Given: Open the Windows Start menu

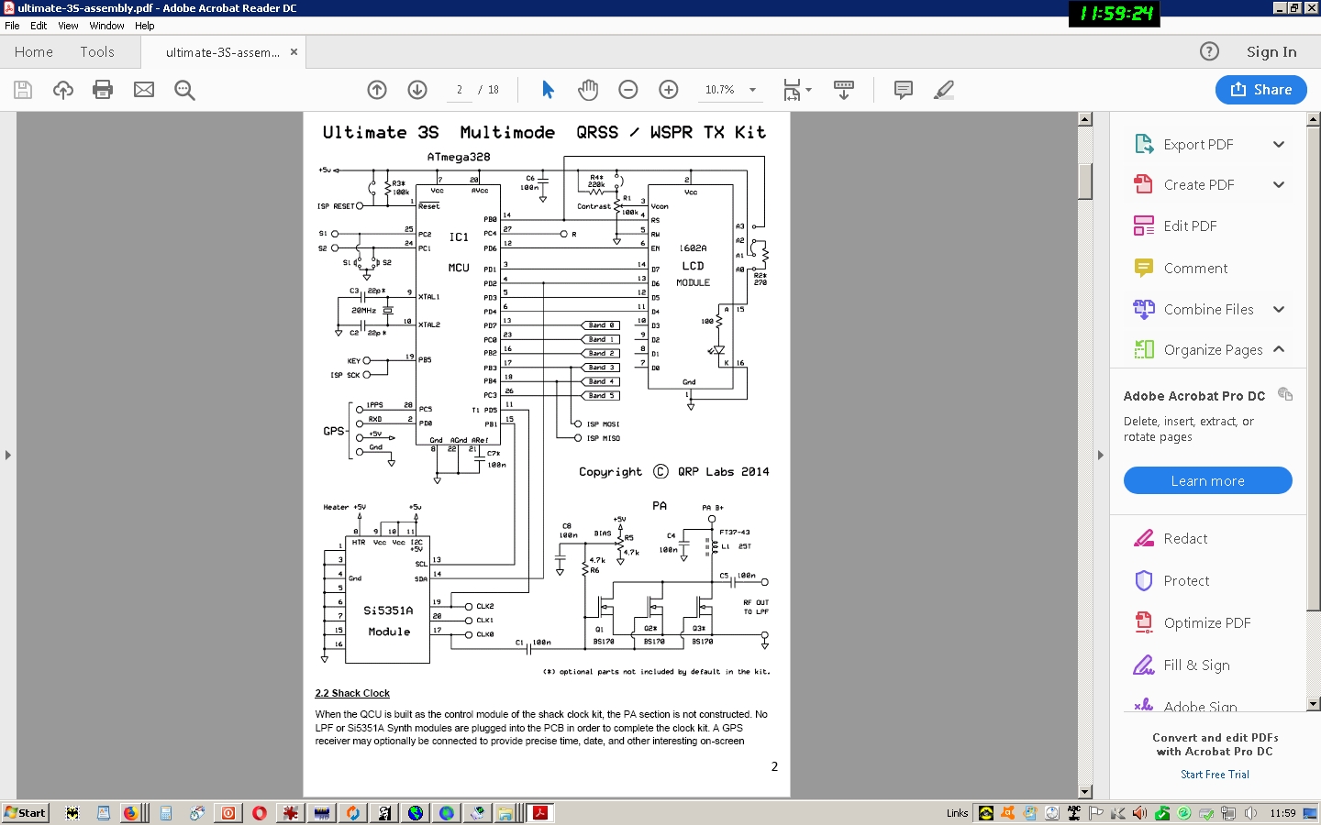Looking at the screenshot, I should (x=25, y=813).
